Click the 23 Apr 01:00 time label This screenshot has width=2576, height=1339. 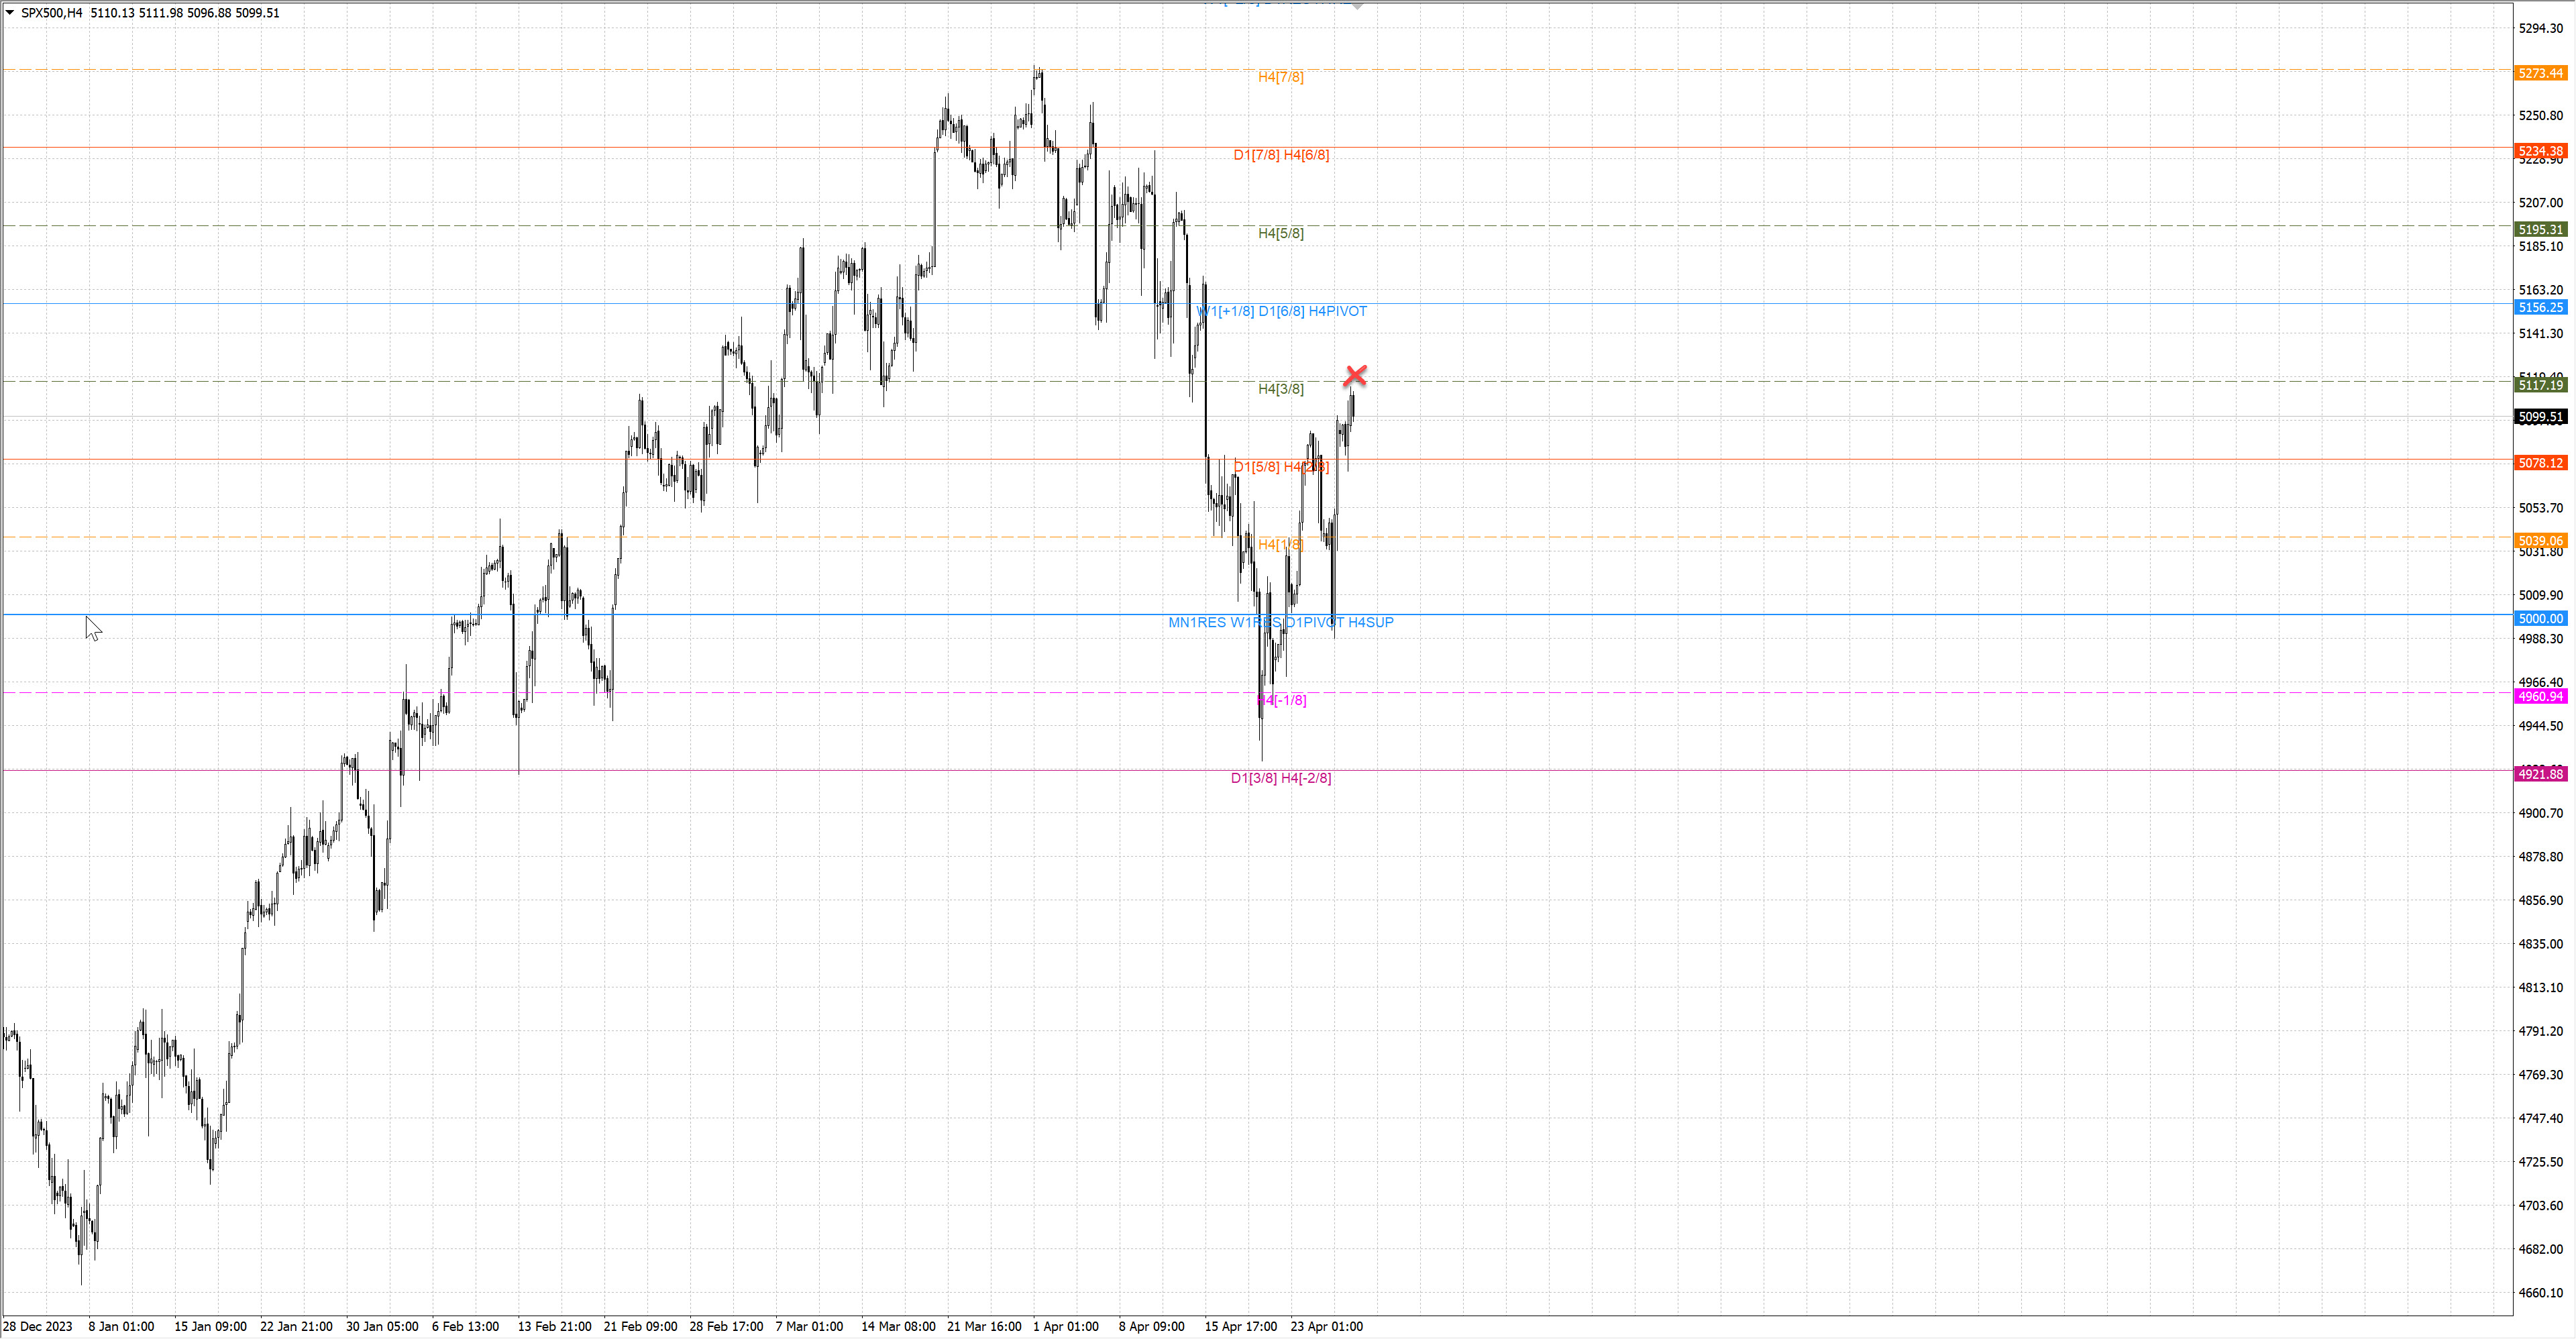tap(1326, 1326)
